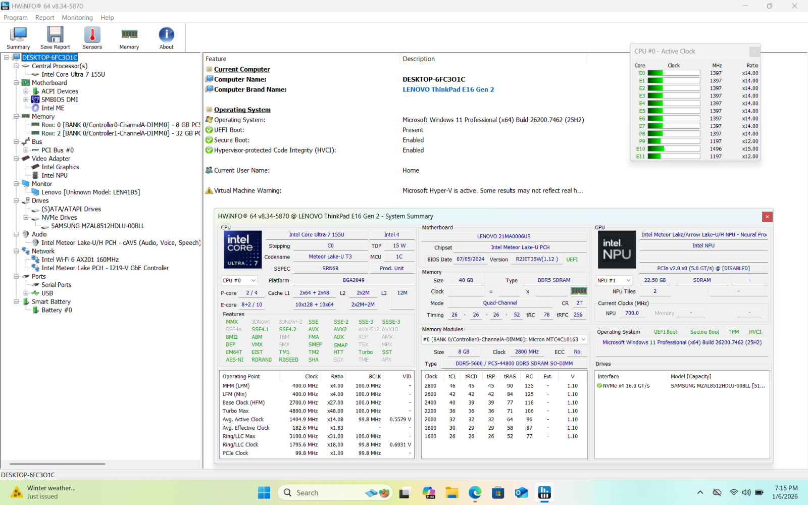Open the CPU #0 selector dropdown

point(239,280)
